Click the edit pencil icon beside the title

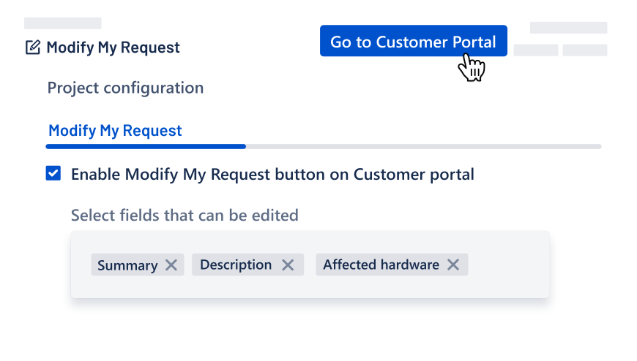32,47
